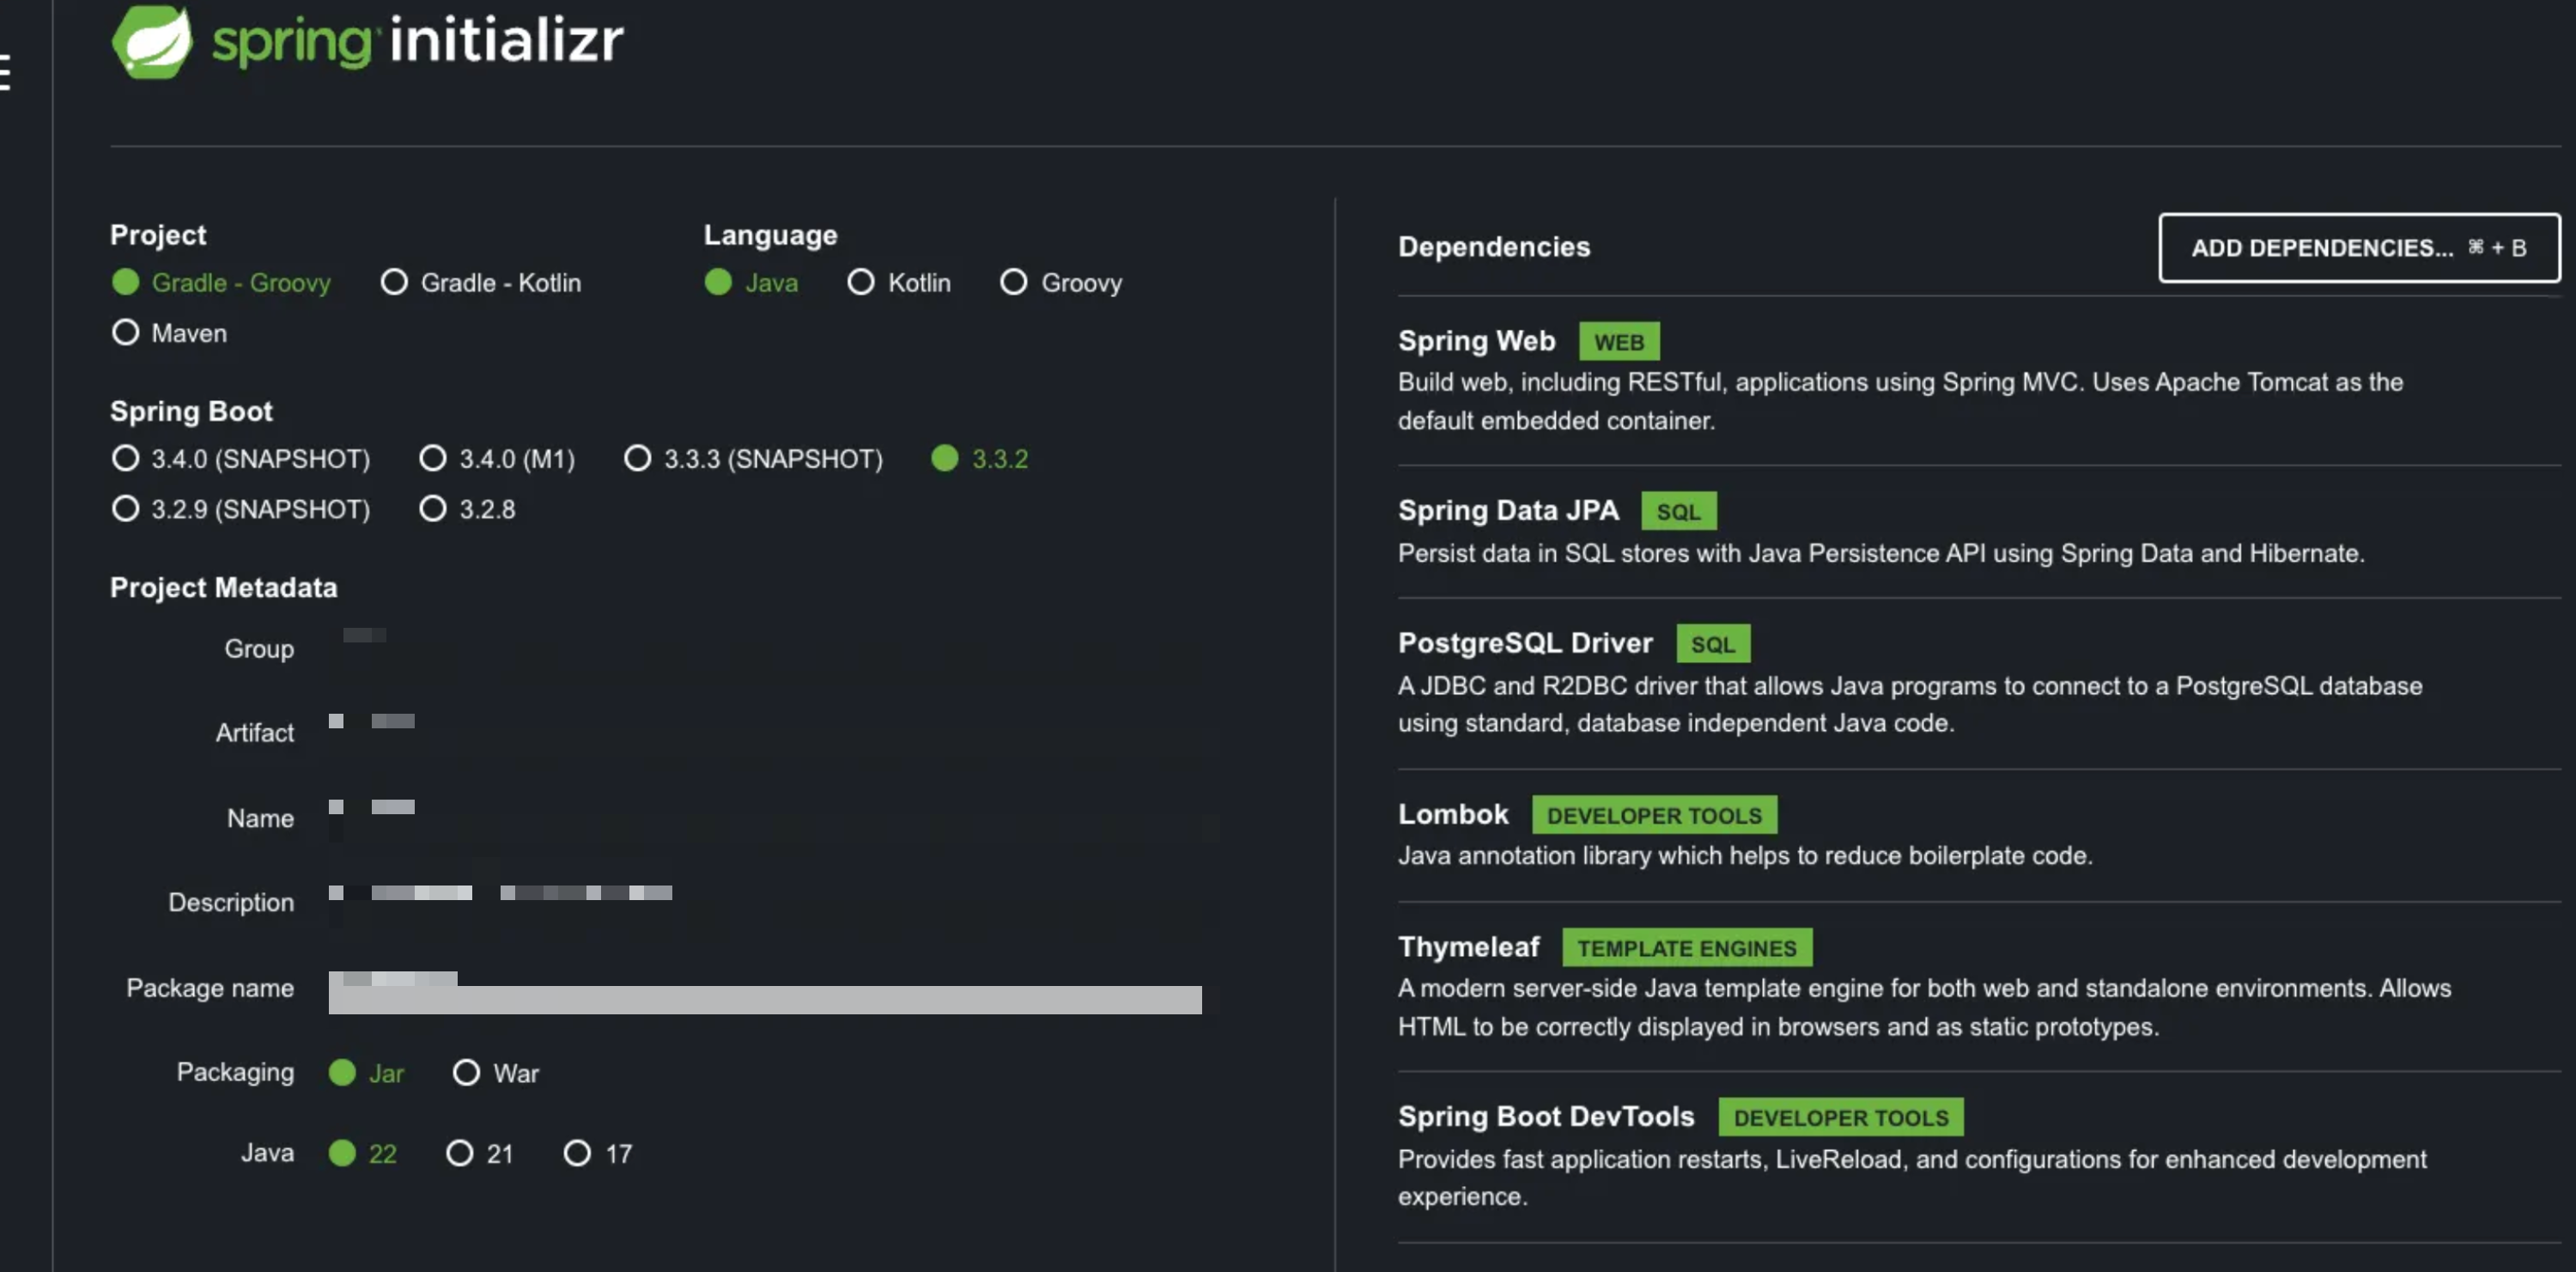The width and height of the screenshot is (2576, 1272).
Task: Click the Add Dependencies button
Action: coord(2358,248)
